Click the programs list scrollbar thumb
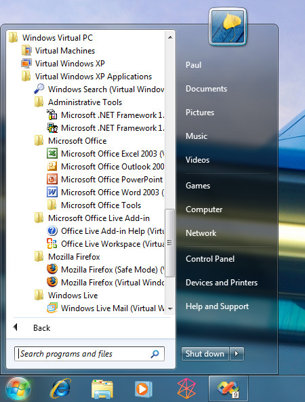The width and height of the screenshot is (305, 402). pos(170,243)
